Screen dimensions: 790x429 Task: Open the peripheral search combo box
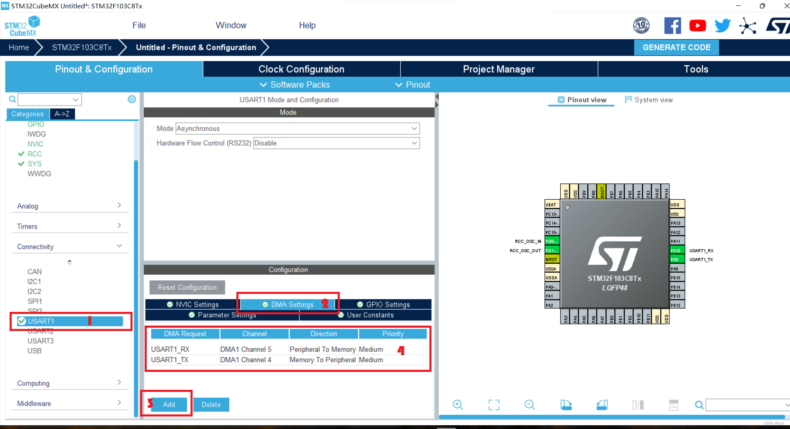point(50,99)
